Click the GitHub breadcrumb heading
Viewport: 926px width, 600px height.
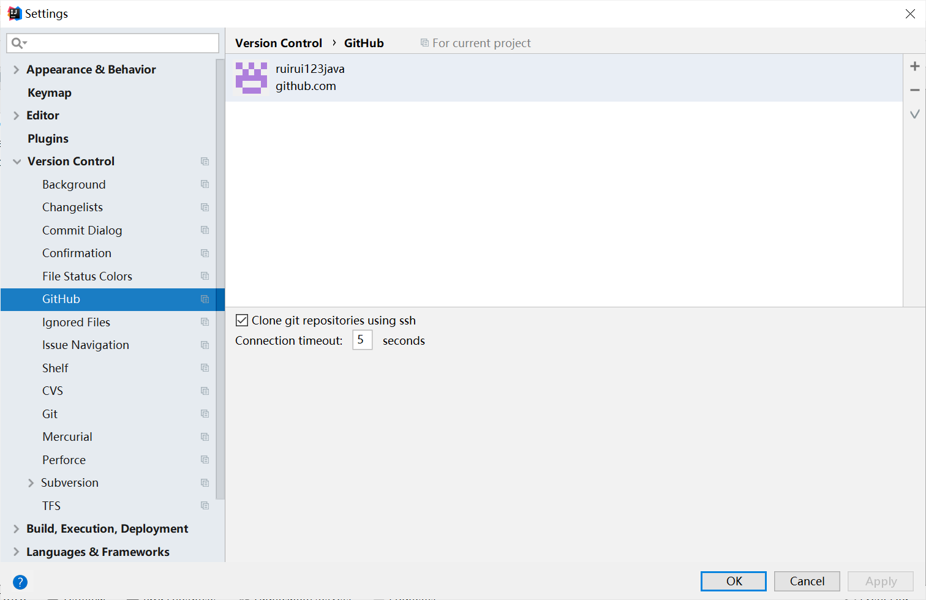point(364,43)
